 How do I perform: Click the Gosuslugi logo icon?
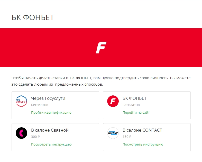click(21, 101)
